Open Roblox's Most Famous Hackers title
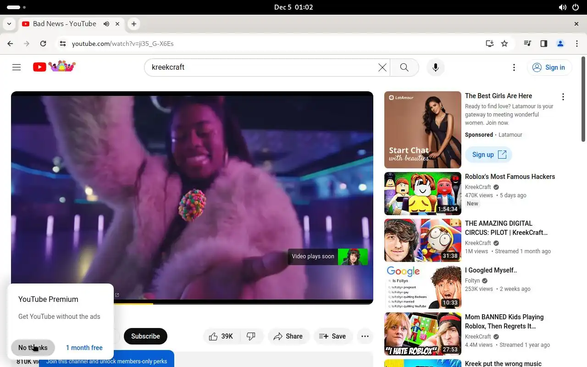This screenshot has width=587, height=367. tap(510, 177)
